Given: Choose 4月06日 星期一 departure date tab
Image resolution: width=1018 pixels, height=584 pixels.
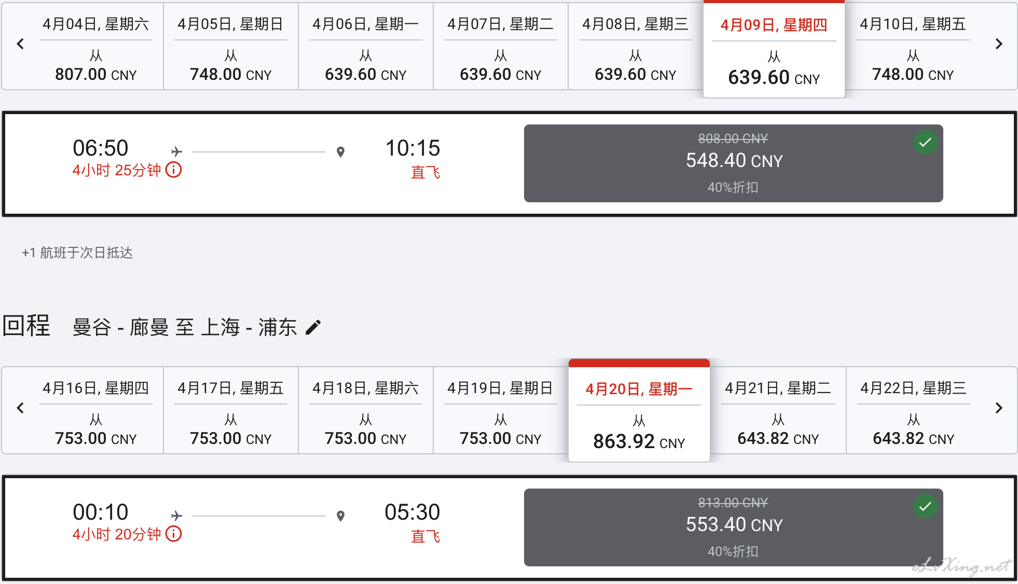Looking at the screenshot, I should click(366, 47).
